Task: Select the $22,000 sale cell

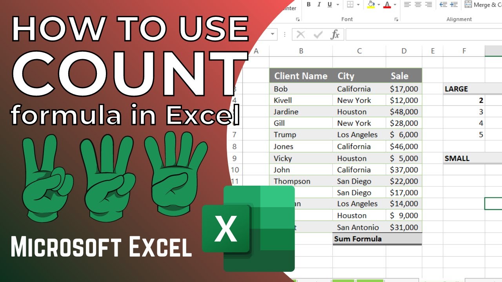Action: coord(404,181)
